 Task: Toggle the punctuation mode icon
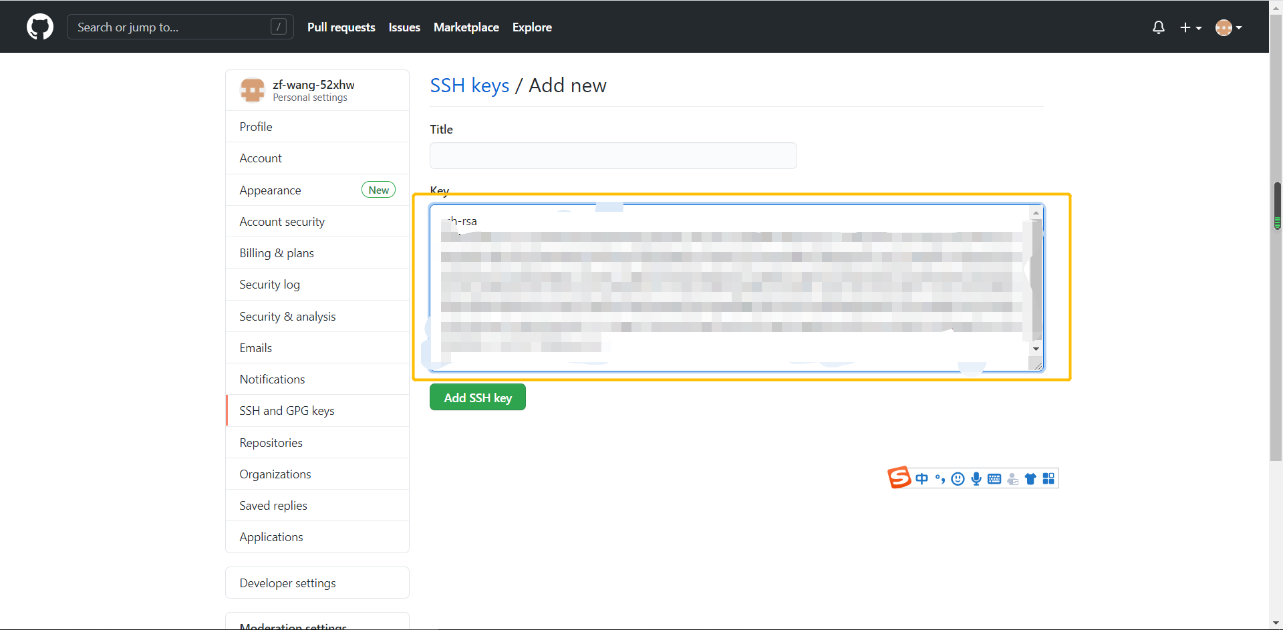pos(940,478)
